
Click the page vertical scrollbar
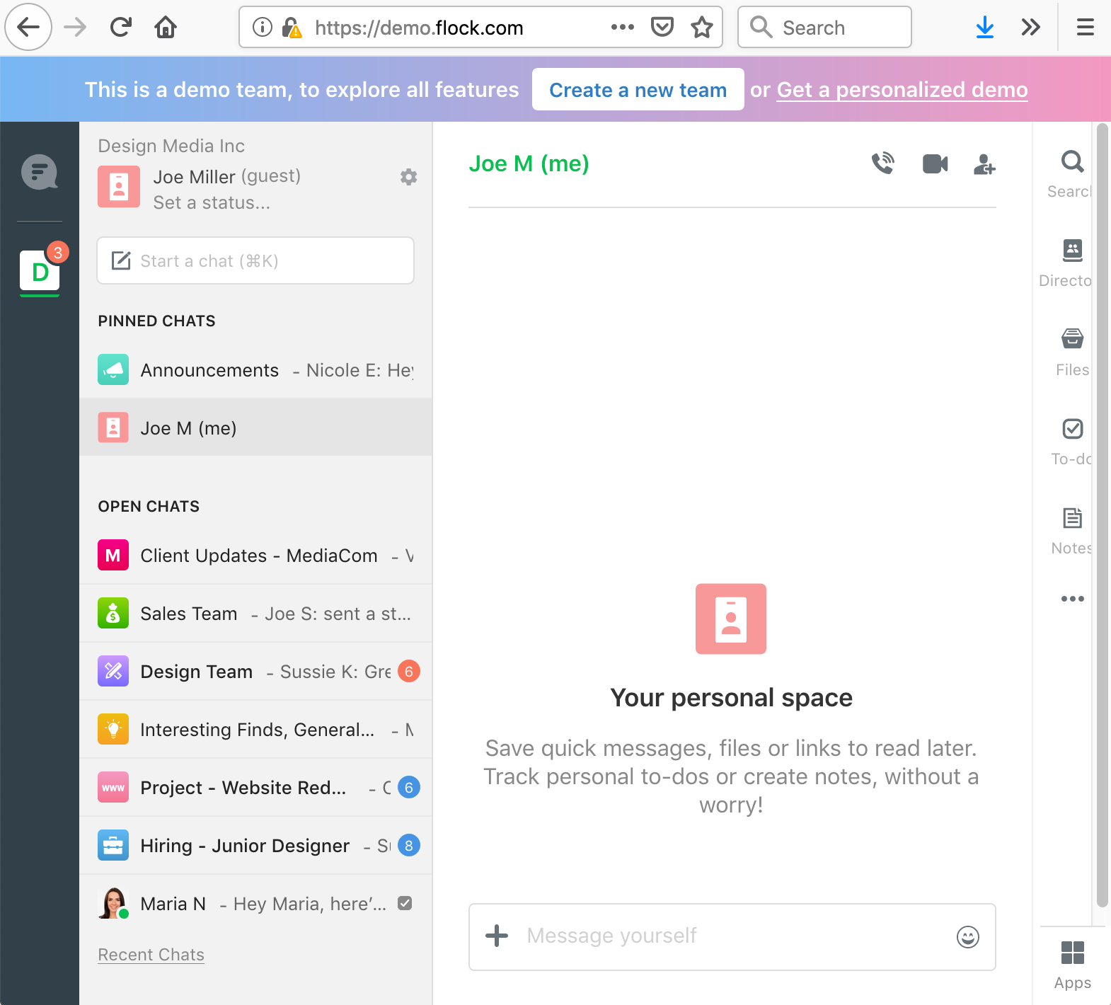point(1102,515)
